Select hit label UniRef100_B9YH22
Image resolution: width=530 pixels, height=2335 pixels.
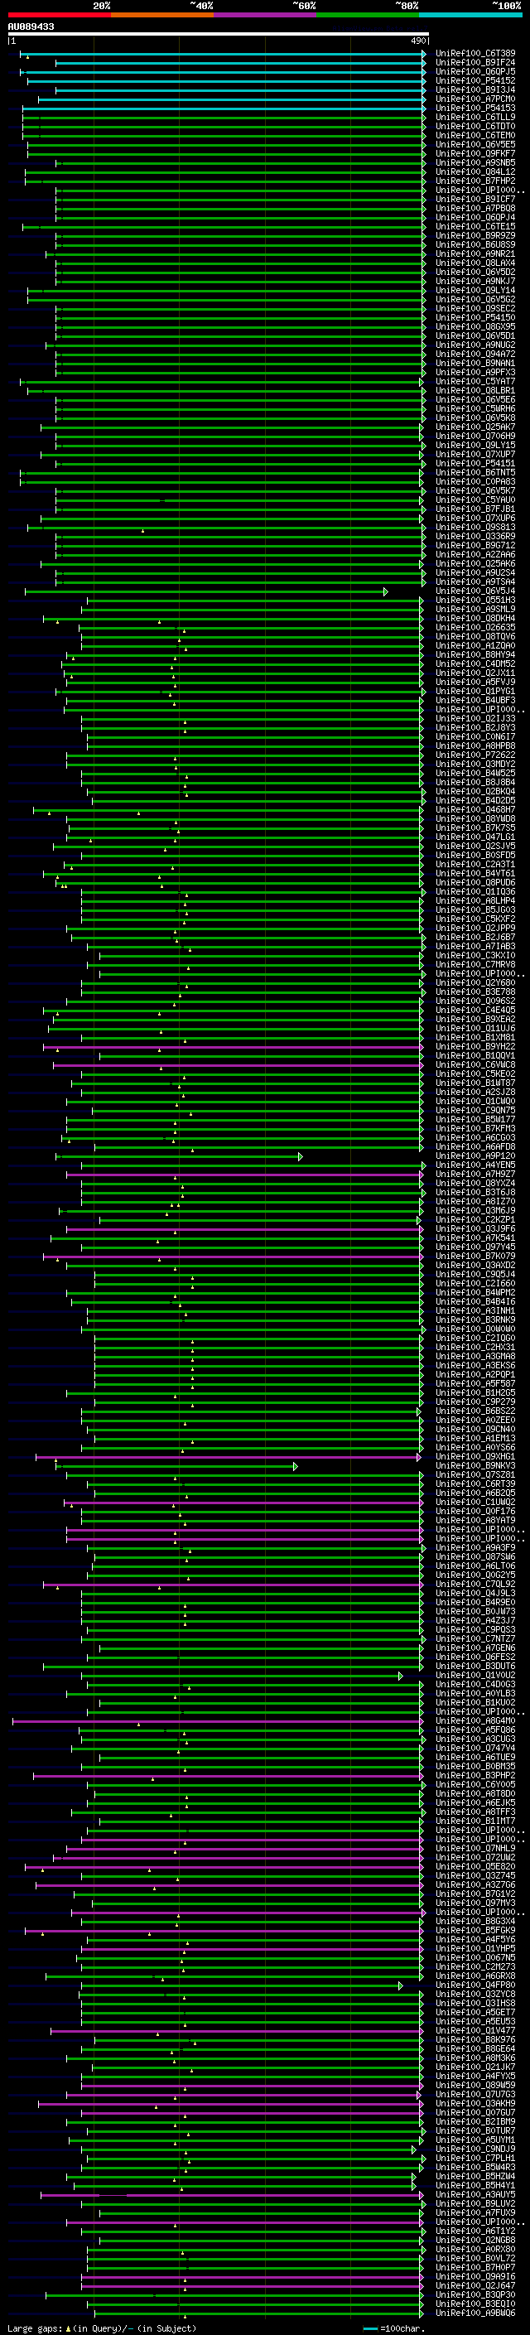pos(475,1047)
